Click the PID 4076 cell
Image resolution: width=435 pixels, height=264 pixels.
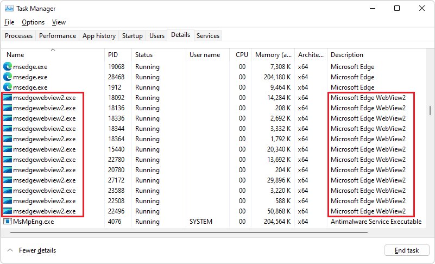[x=115, y=222]
